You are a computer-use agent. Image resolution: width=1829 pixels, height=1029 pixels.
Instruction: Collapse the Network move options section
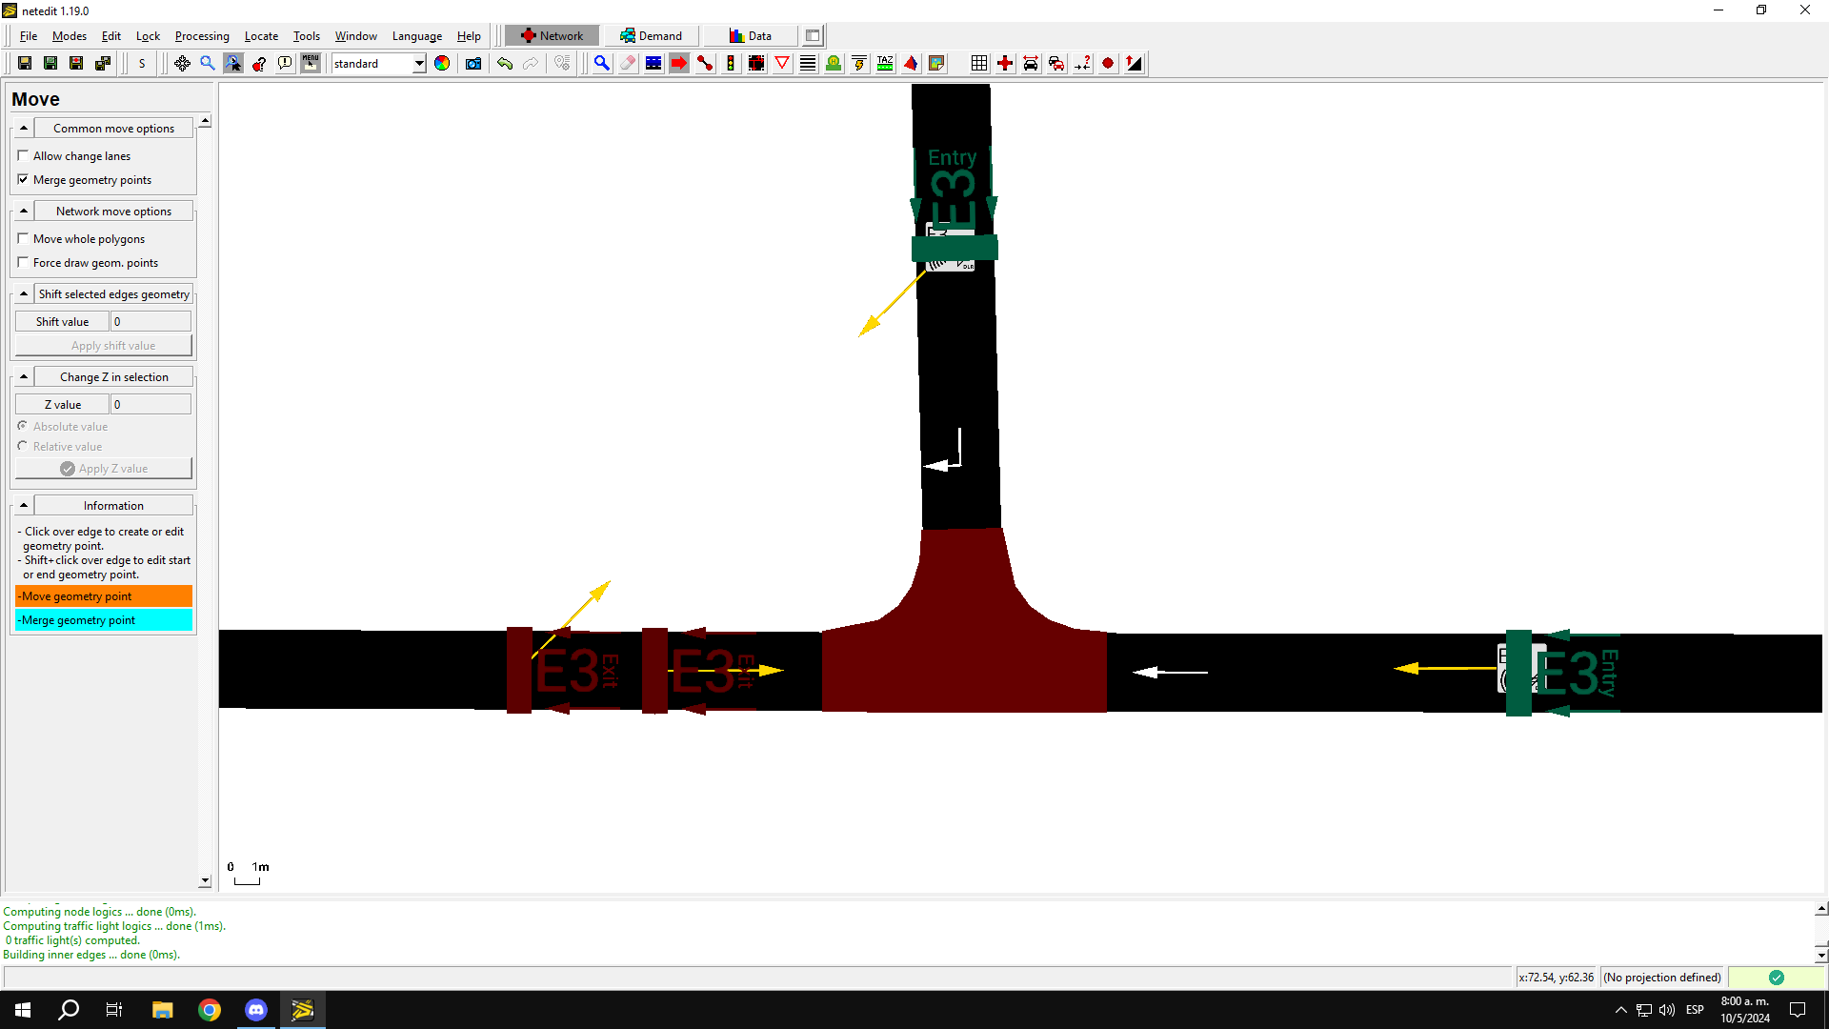click(x=24, y=211)
